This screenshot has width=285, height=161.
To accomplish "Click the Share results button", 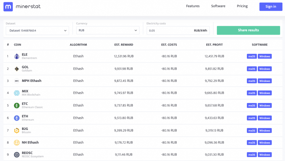I will tap(248, 30).
